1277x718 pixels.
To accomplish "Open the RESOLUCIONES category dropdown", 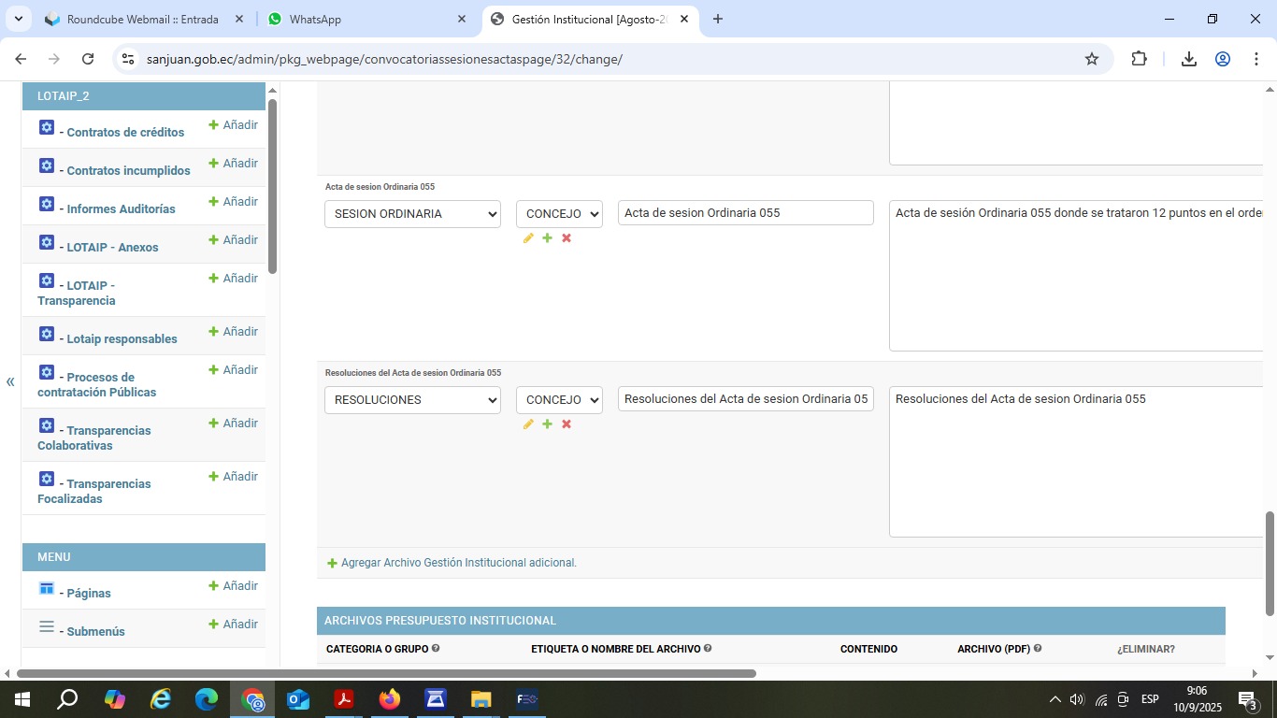I will click(412, 400).
